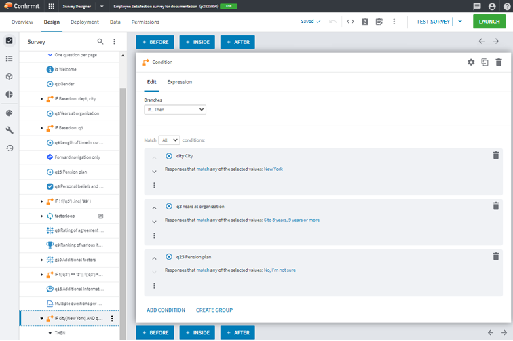Open the theme palette icon in left rail

pos(9,113)
